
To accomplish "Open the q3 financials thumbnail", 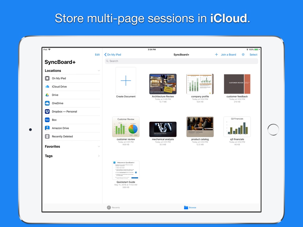I will click(x=237, y=127).
